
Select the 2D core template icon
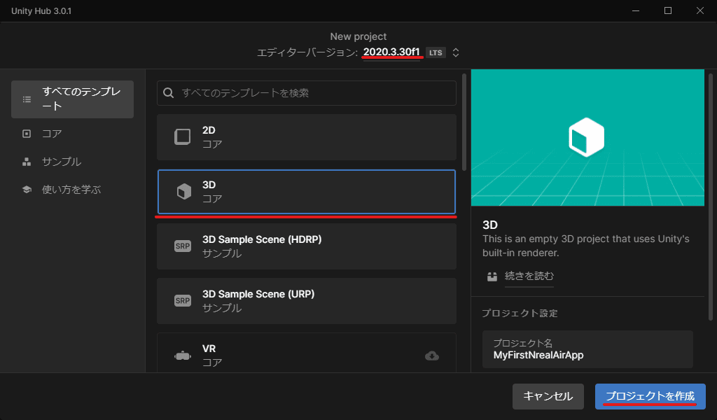coord(183,136)
